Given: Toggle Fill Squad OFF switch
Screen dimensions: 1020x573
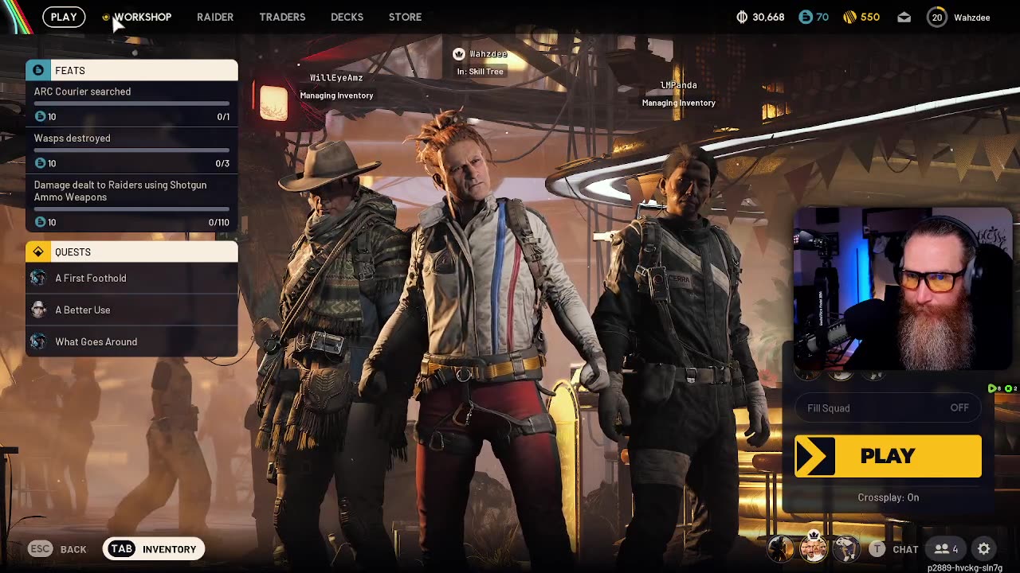Looking at the screenshot, I should [888, 408].
